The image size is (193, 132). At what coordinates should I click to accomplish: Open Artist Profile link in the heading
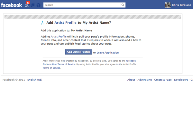click(x=66, y=23)
